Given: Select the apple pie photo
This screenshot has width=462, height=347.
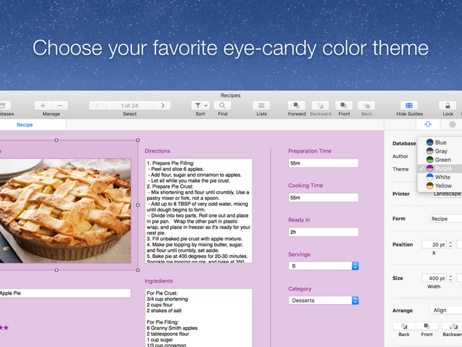Looking at the screenshot, I should coord(66,211).
